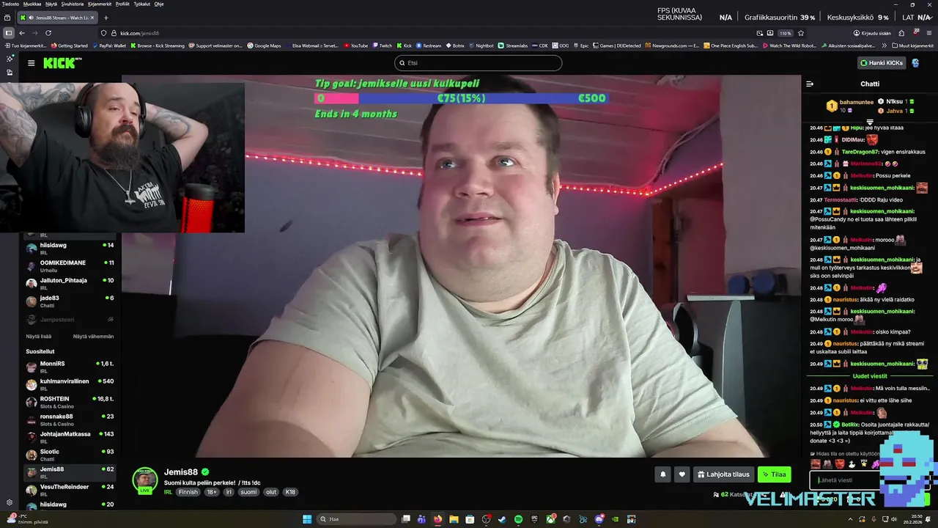Open jade83 followed channel

click(x=70, y=301)
